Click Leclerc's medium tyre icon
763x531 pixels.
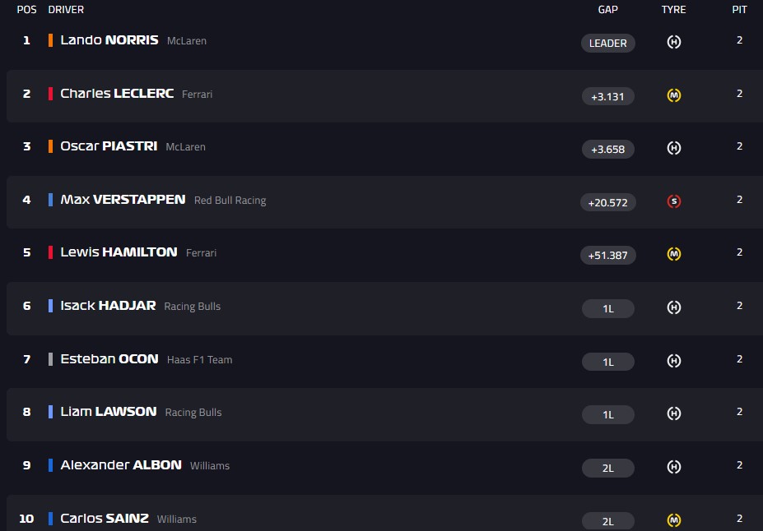pyautogui.click(x=673, y=95)
